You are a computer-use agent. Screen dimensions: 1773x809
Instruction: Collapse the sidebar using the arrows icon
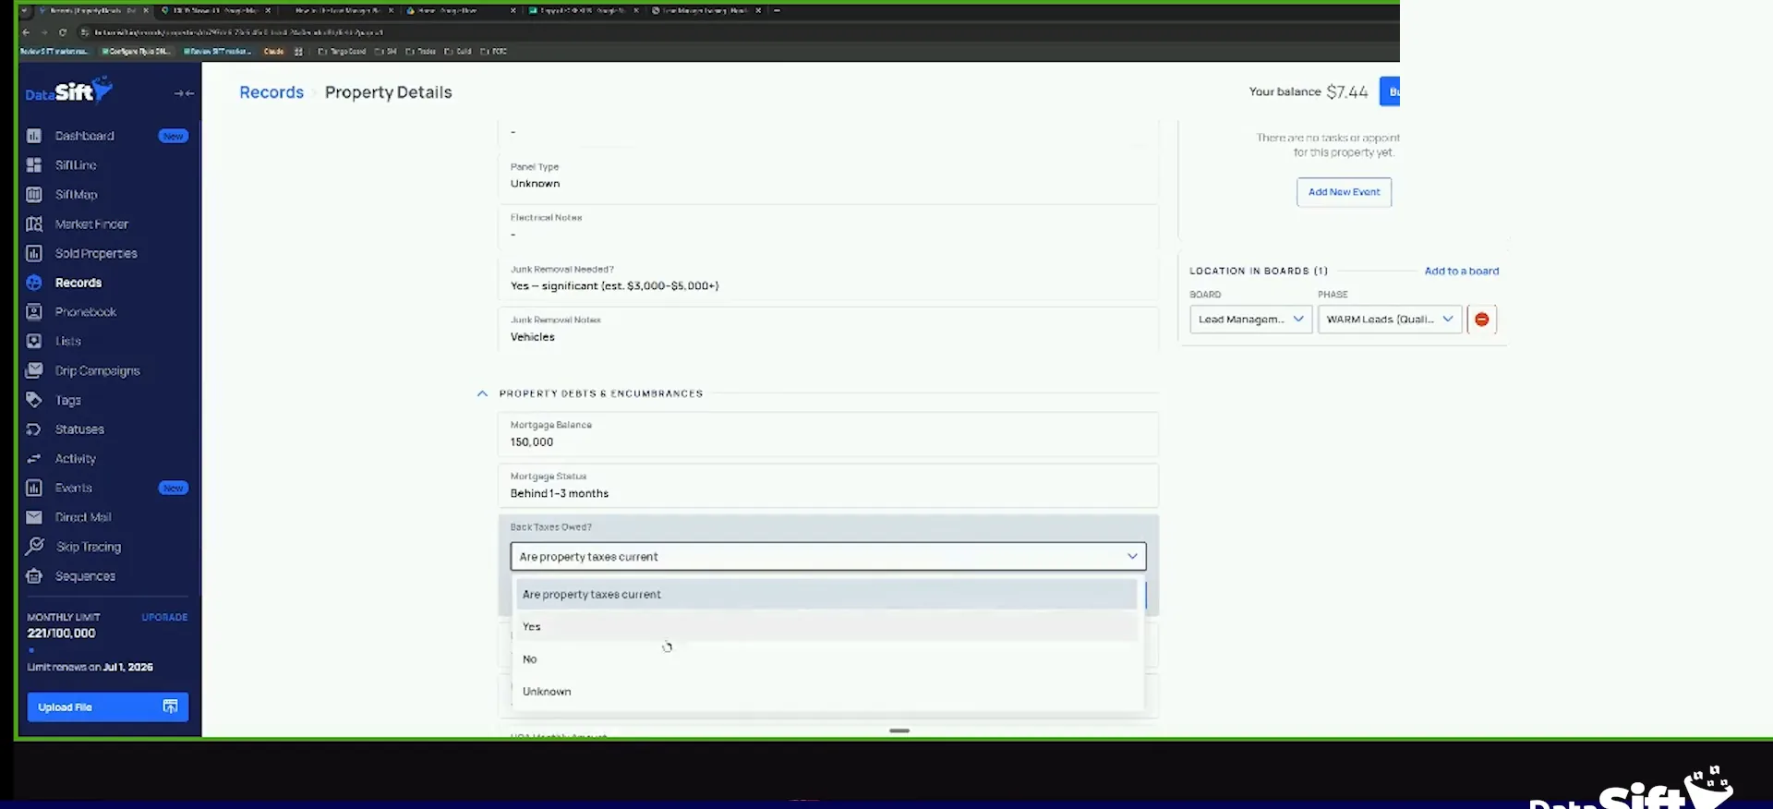click(184, 93)
